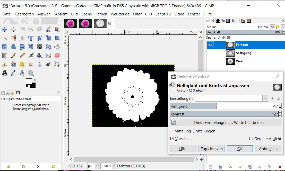Pick the Fuzzy Select magic wand tool
The width and height of the screenshot is (285, 171).
(4, 38)
